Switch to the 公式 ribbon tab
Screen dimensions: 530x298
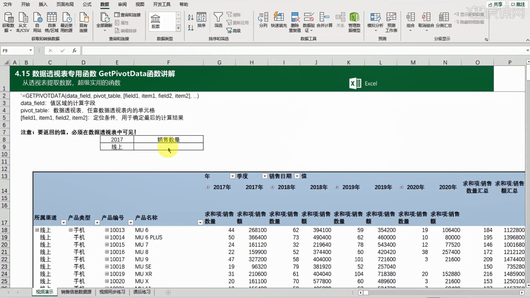click(x=87, y=4)
